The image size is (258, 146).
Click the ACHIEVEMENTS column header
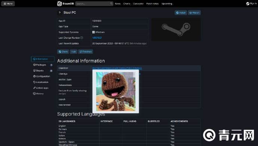tap(179, 121)
